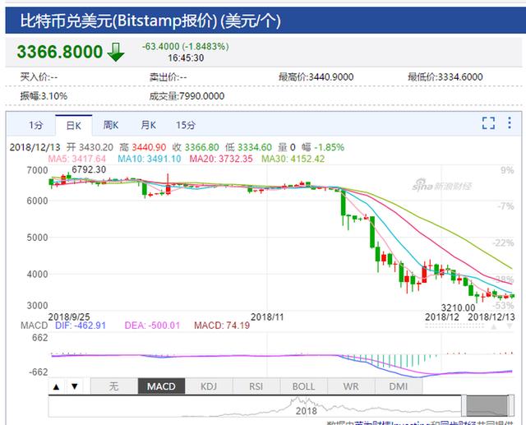Click the 成交量:7990.0000 text
Viewport: 526px width, 425px height.
pyautogui.click(x=187, y=96)
